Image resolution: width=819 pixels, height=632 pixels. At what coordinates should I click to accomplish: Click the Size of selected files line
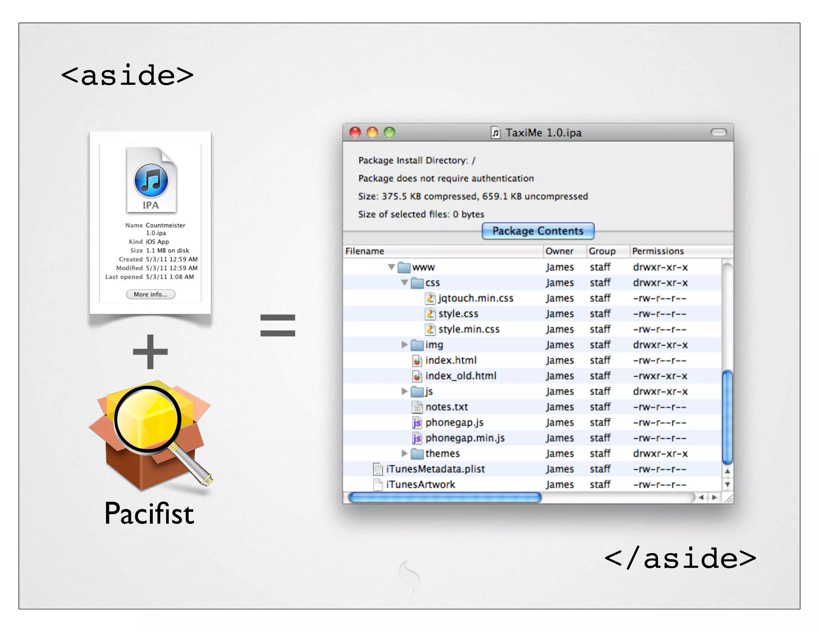click(x=421, y=214)
